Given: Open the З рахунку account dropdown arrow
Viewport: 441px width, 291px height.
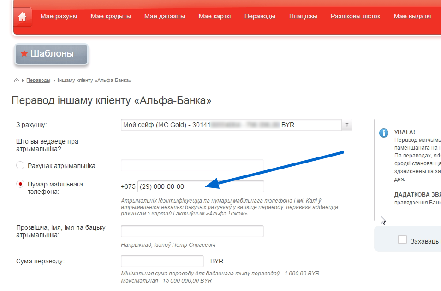Looking at the screenshot, I should click(x=346, y=125).
